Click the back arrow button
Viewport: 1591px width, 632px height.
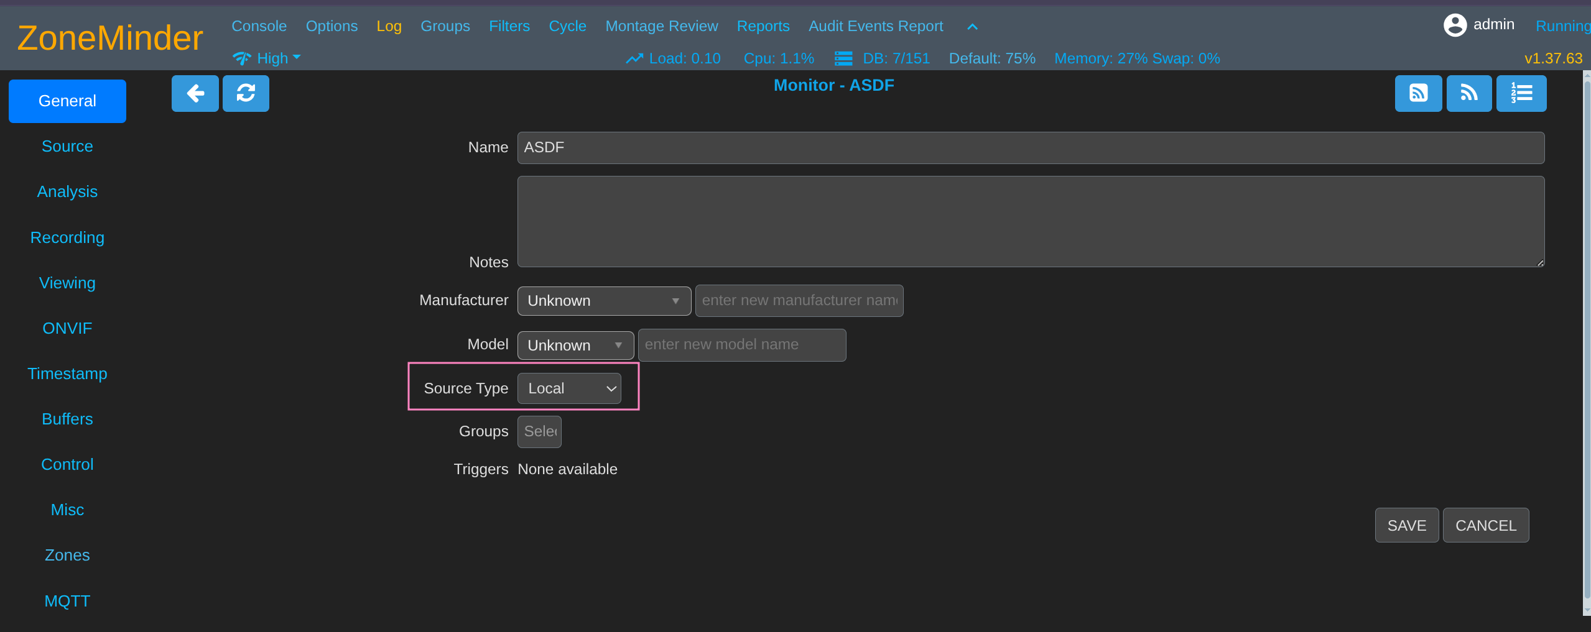pos(195,94)
